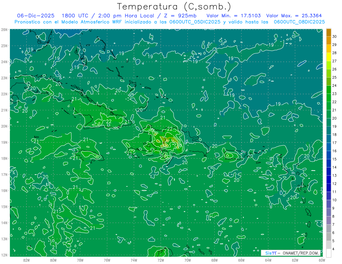
Task: Click the '12' label on the color scale
Action: click(x=335, y=184)
